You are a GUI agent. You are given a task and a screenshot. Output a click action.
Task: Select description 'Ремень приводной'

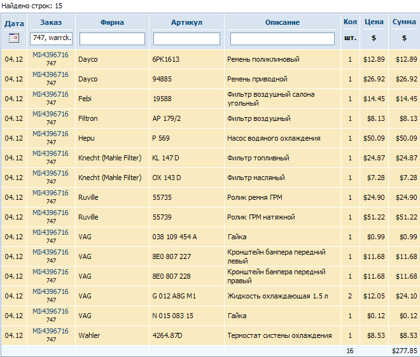point(257,79)
